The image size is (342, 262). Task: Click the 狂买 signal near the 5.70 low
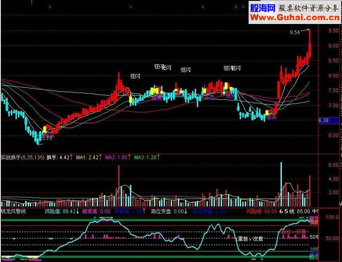(49, 135)
